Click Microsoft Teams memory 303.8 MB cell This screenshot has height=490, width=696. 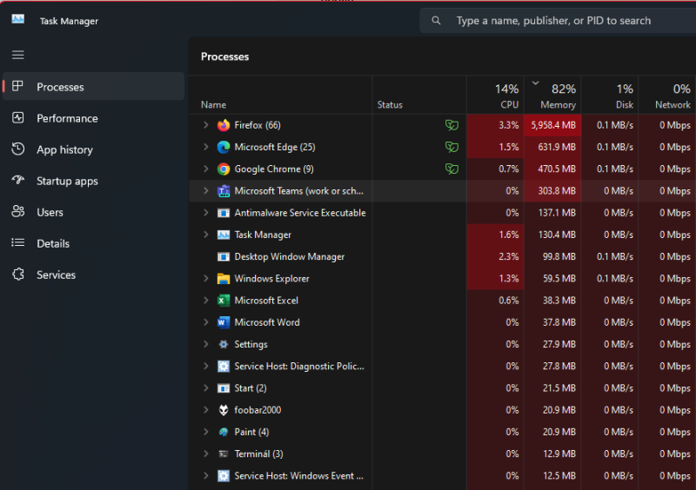click(x=553, y=190)
